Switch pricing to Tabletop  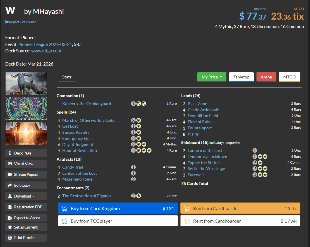tap(241, 77)
